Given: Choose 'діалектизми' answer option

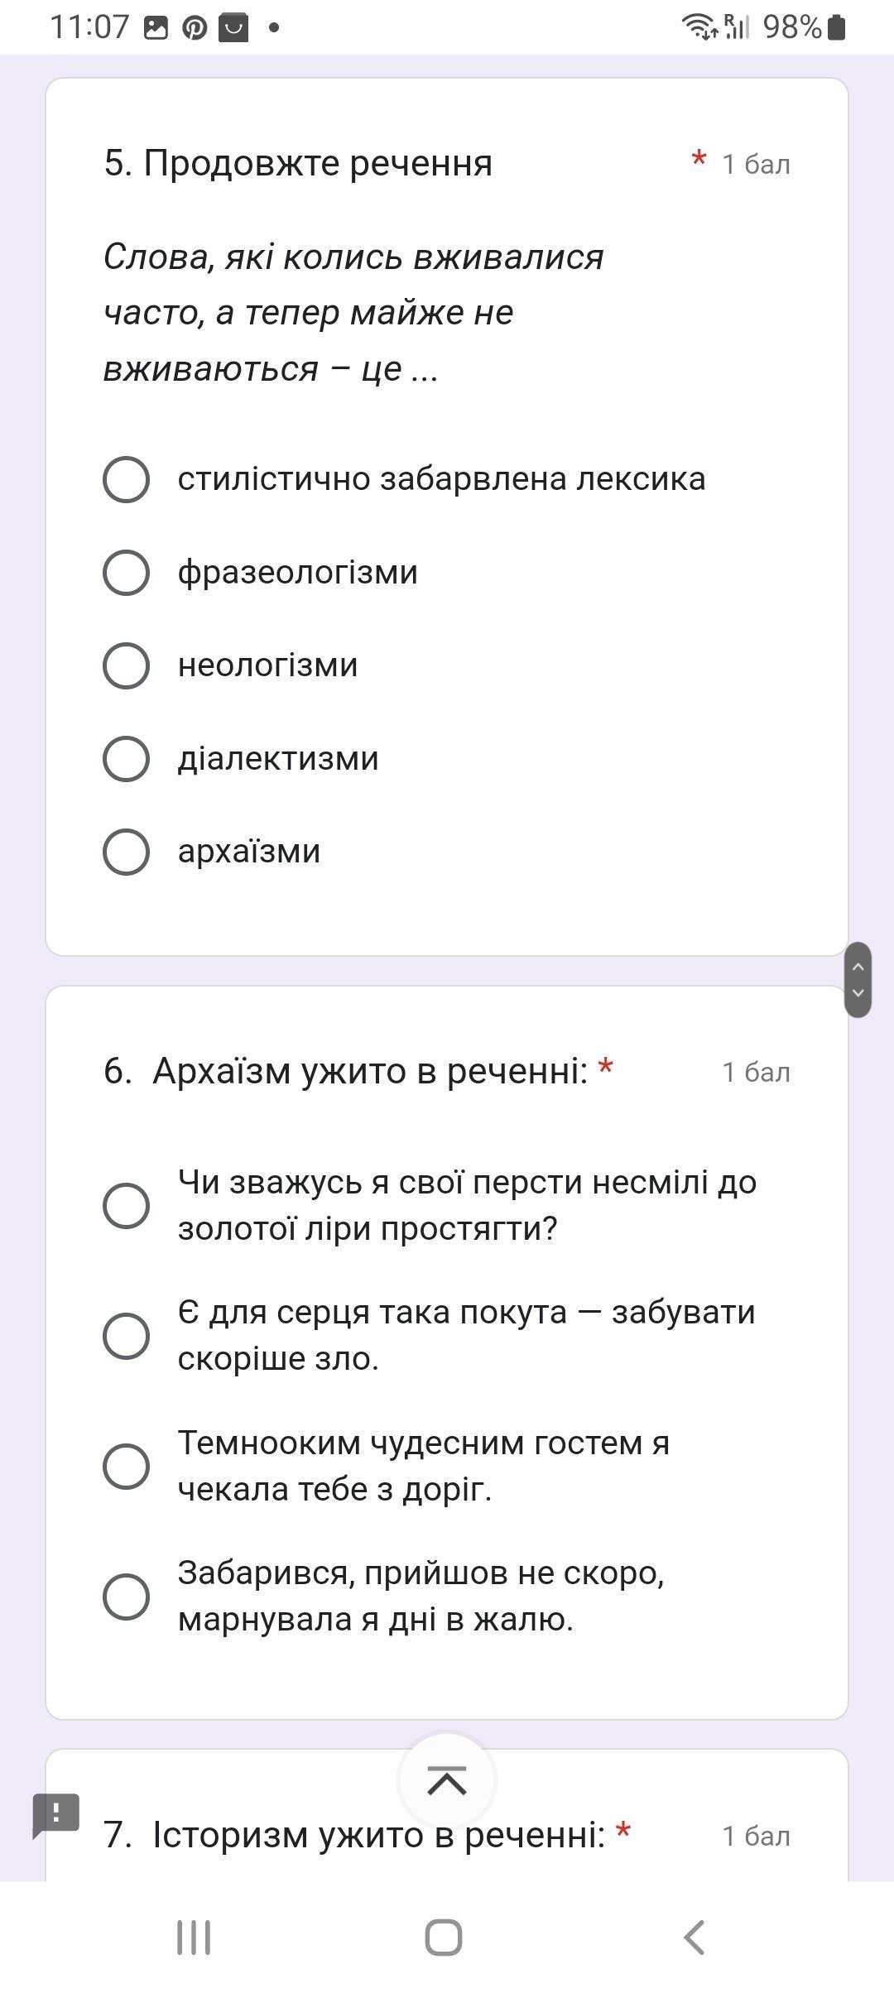Looking at the screenshot, I should (127, 759).
